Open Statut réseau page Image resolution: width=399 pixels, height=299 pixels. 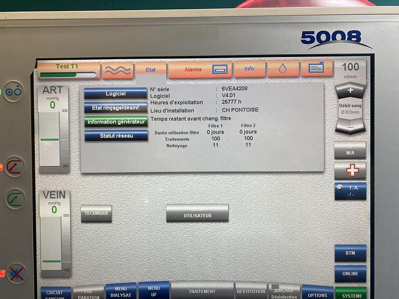coord(116,136)
